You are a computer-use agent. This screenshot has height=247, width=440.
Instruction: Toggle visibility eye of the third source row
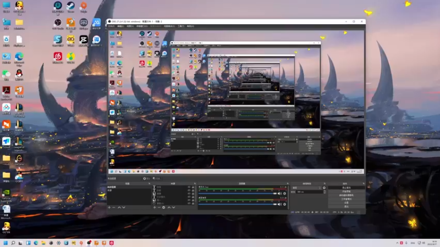pyautogui.click(x=189, y=194)
